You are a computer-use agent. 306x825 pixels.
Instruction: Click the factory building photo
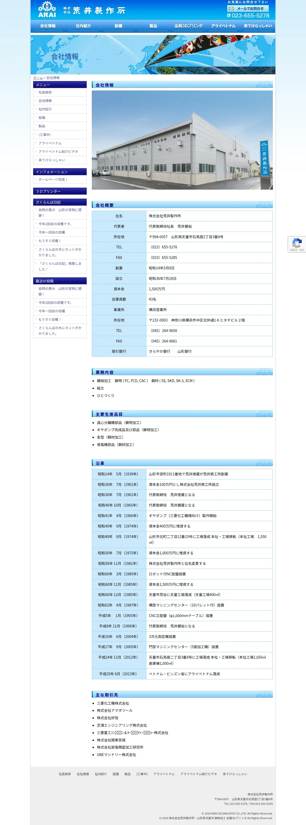point(182,140)
